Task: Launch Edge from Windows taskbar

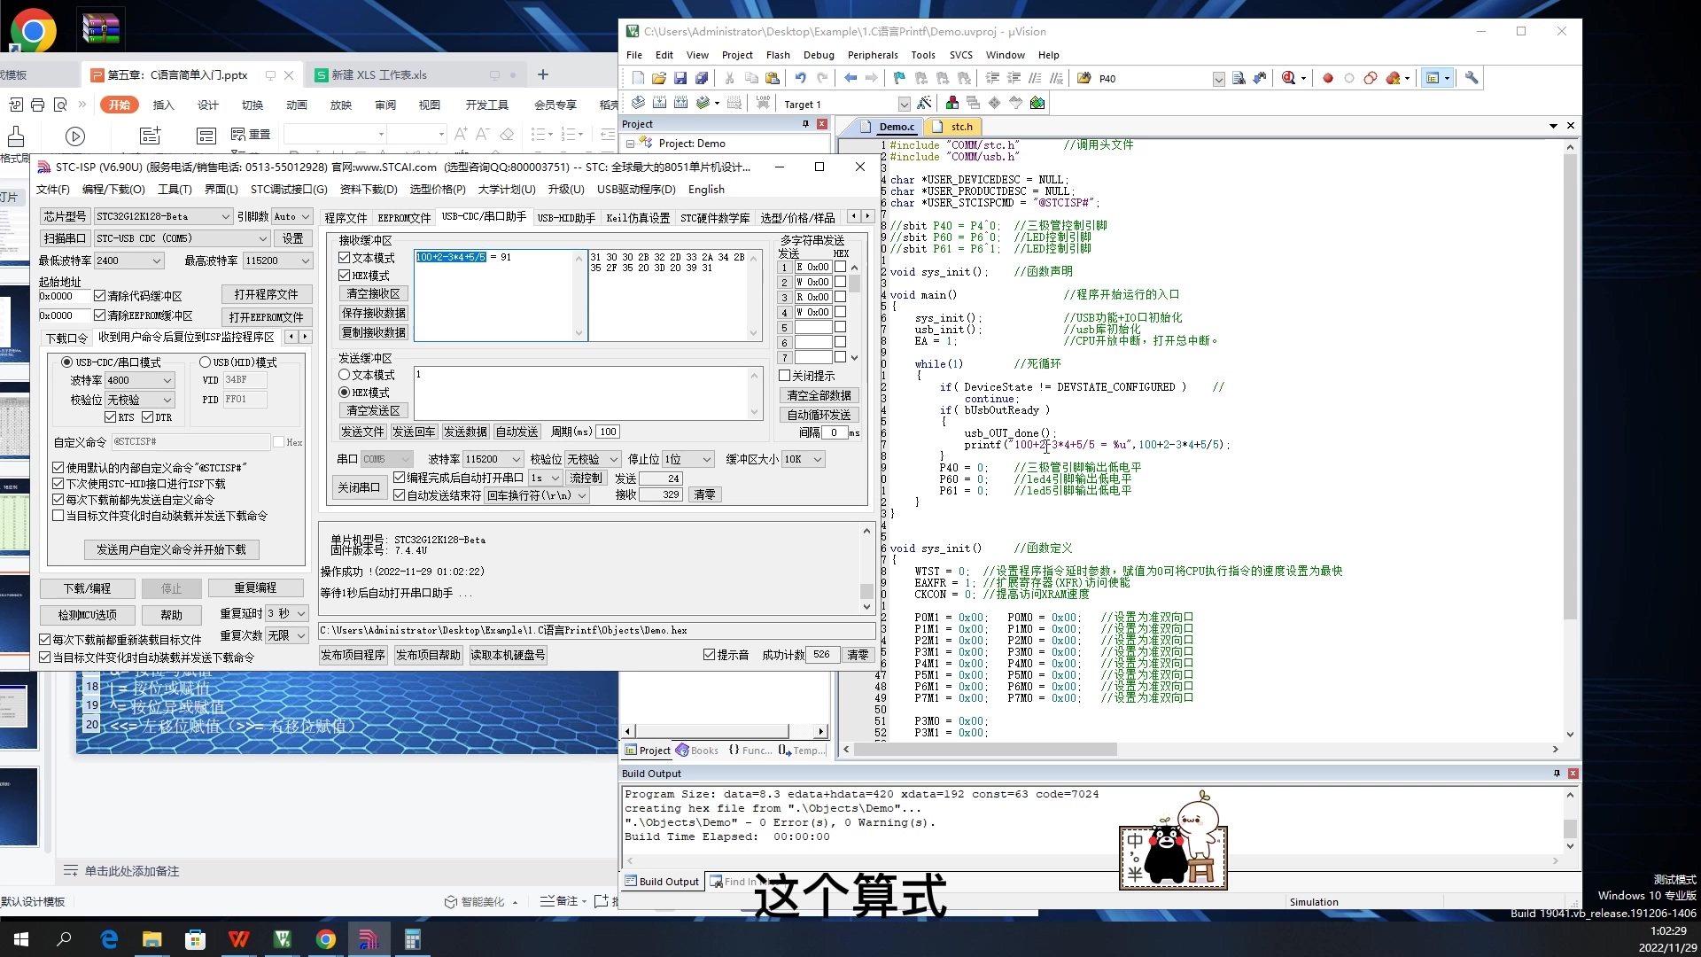Action: (109, 939)
